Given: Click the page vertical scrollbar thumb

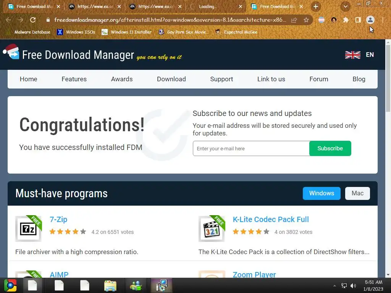Looking at the screenshot, I should pos(388,79).
